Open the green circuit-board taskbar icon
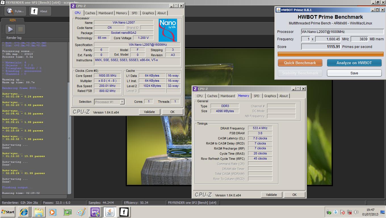This screenshot has height=218, width=386. click(x=67, y=212)
